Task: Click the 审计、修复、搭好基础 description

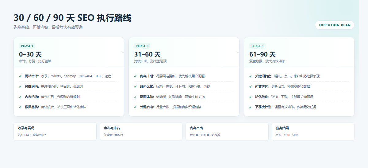Action: pyautogui.click(x=35, y=61)
